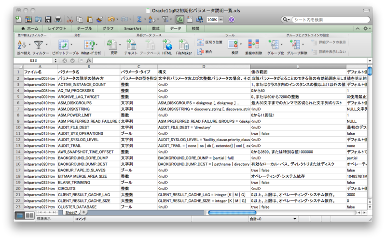Switch to the 数式 tab
The image size is (386, 242).
(x=155, y=28)
